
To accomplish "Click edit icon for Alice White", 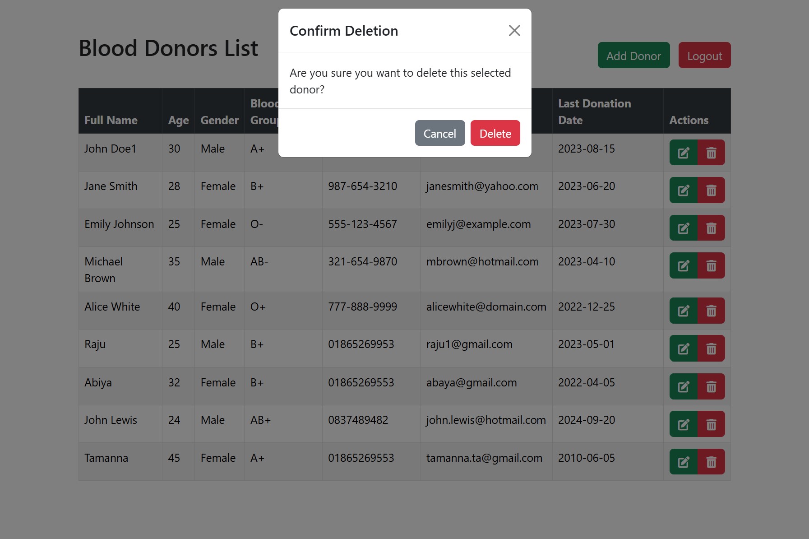I will [683, 311].
